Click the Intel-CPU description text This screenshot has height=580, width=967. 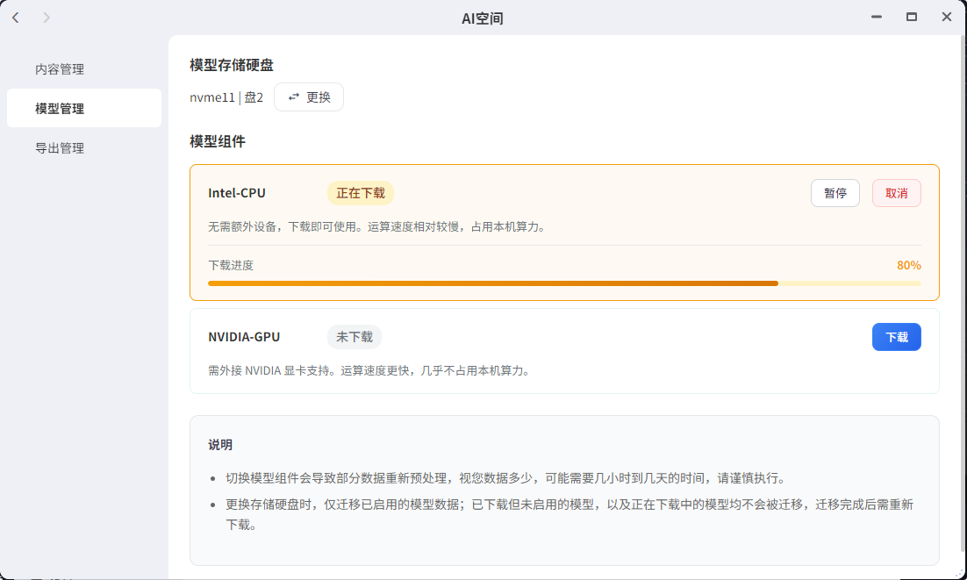tap(376, 226)
